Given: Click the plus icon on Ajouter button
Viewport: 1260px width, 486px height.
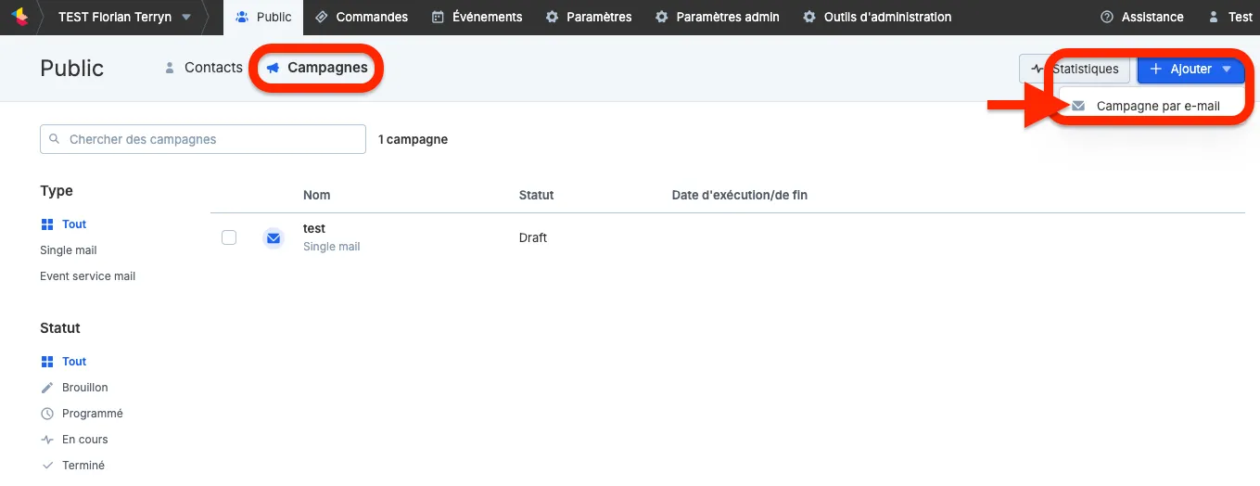Looking at the screenshot, I should [x=1156, y=69].
